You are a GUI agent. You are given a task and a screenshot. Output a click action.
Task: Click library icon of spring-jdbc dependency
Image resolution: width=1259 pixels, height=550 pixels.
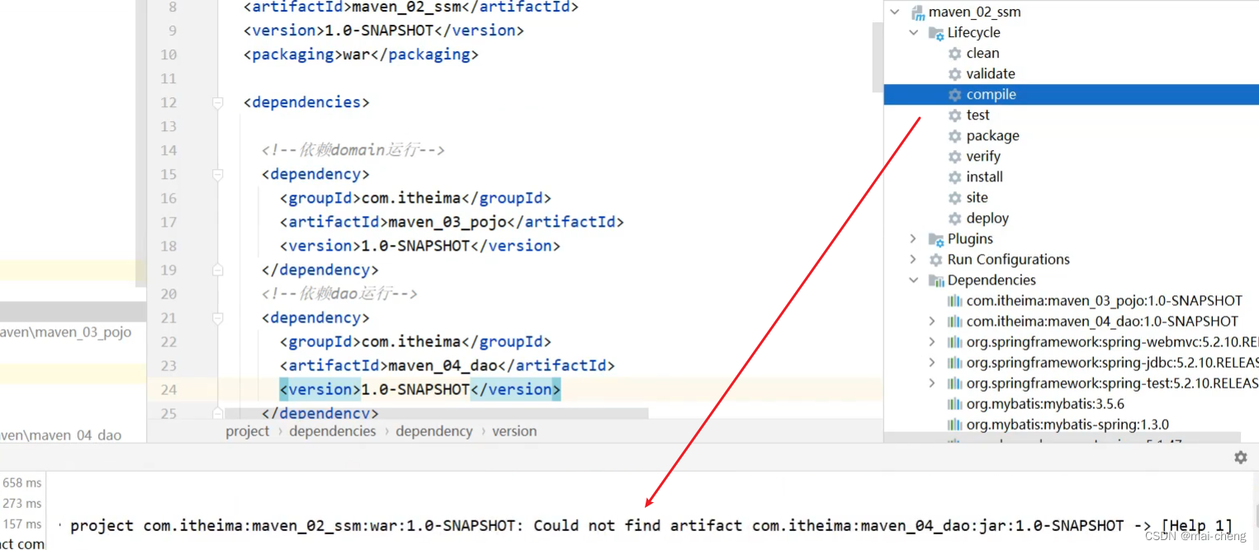coord(955,363)
